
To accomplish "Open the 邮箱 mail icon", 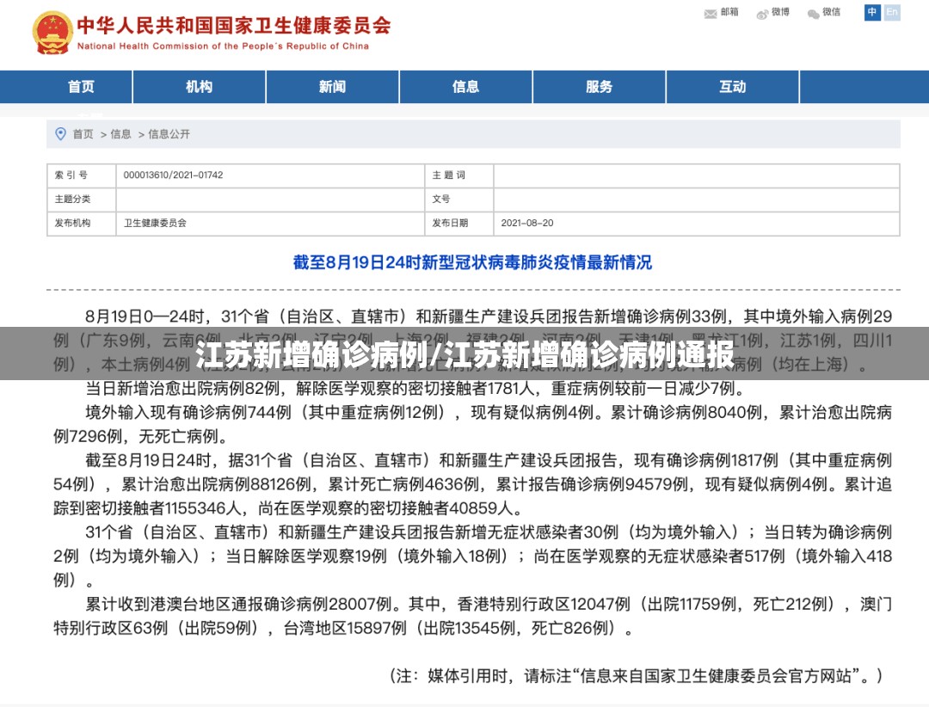I will point(711,14).
